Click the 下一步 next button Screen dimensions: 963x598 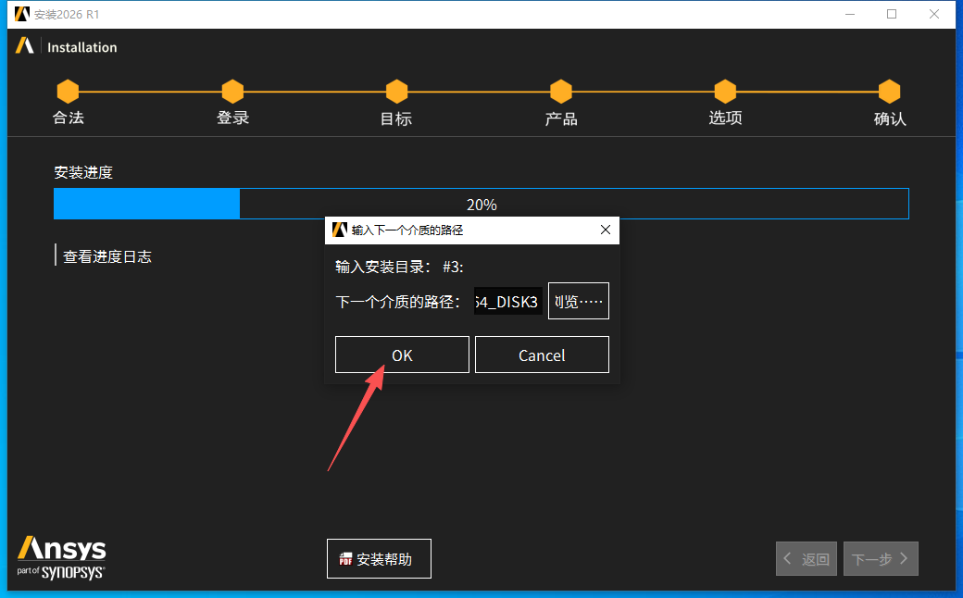tap(881, 558)
